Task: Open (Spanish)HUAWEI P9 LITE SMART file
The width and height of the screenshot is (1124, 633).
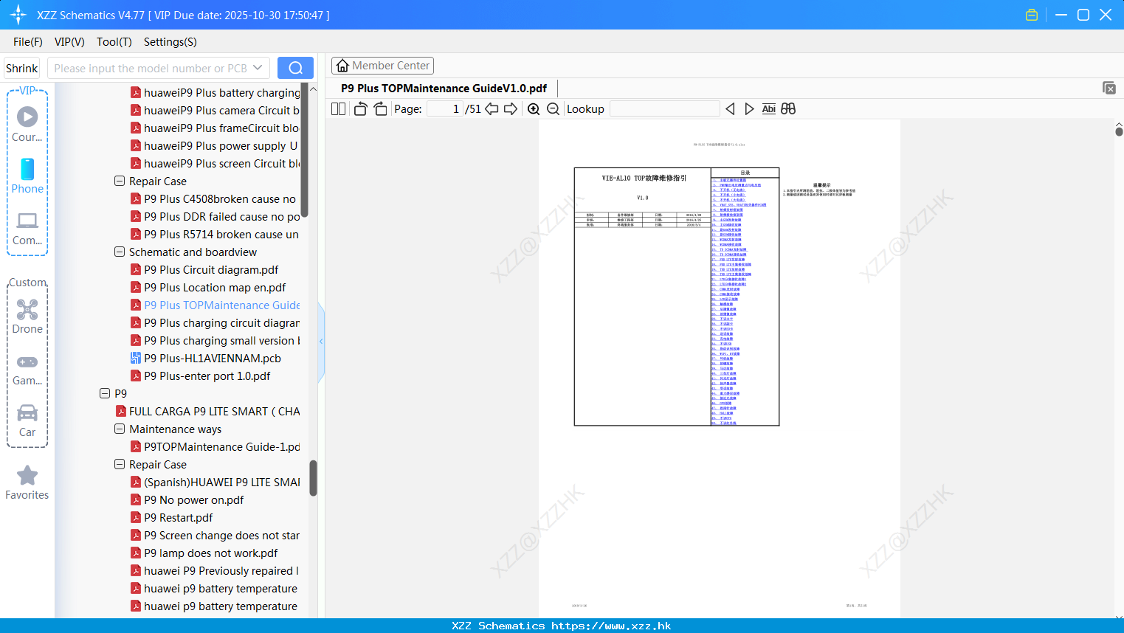Action: click(215, 482)
